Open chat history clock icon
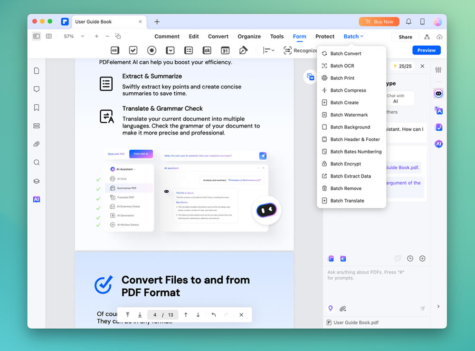 coord(410,258)
